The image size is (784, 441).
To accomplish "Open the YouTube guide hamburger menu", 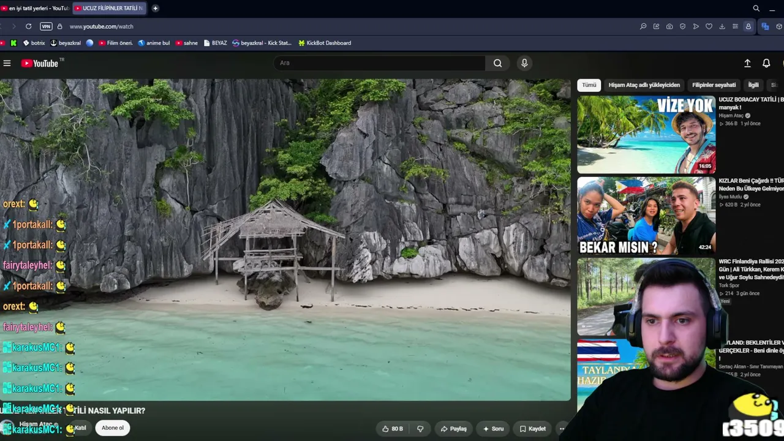I will pos(7,63).
